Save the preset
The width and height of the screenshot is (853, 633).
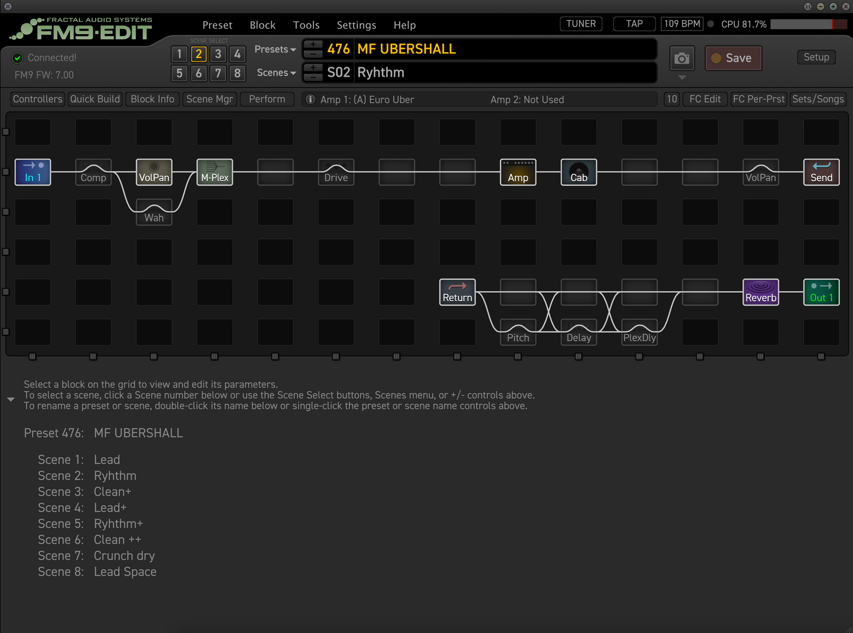pyautogui.click(x=733, y=58)
